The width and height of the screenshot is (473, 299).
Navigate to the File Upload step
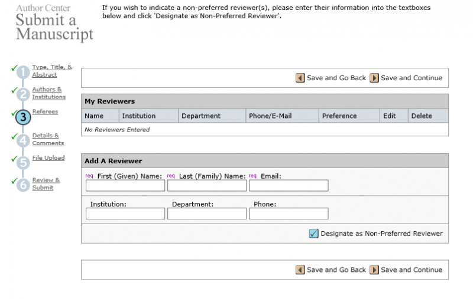[x=48, y=158]
